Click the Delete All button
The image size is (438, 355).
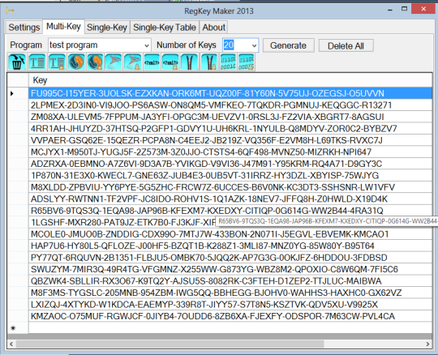click(x=346, y=45)
